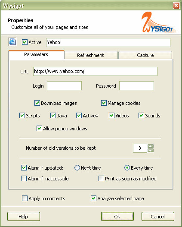This screenshot has height=227, width=182.
Task: Open the Refreshment tab
Action: coord(91,55)
